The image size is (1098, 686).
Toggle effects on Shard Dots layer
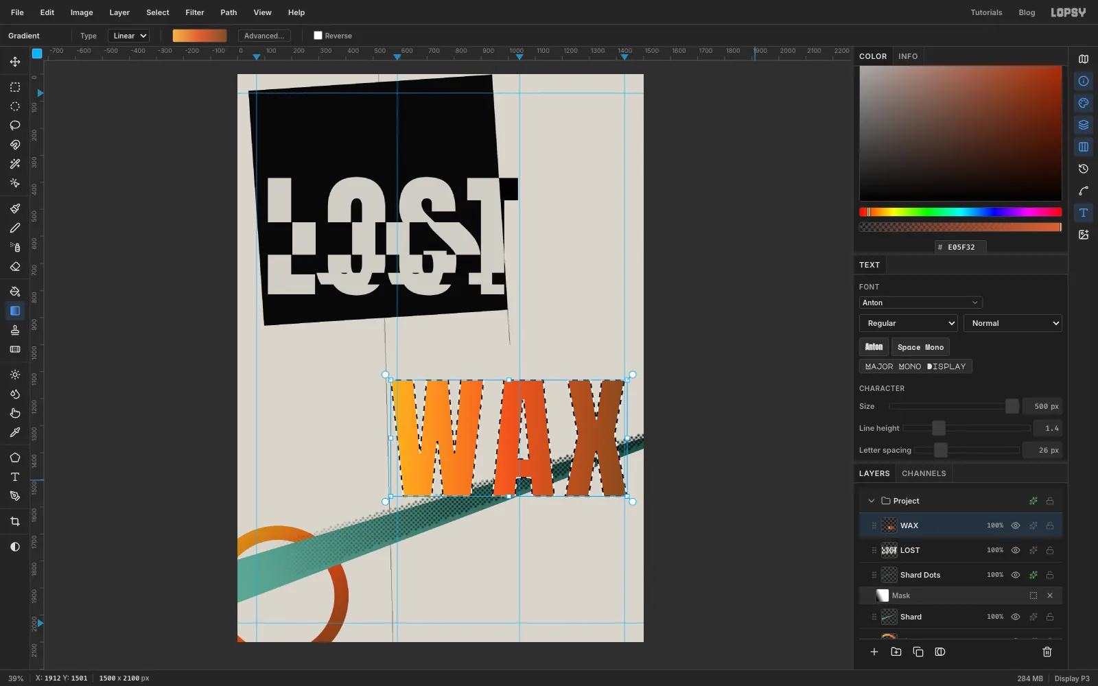point(1033,575)
